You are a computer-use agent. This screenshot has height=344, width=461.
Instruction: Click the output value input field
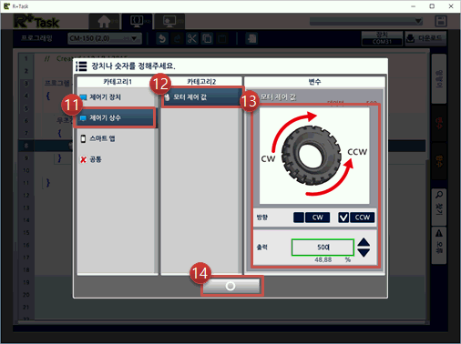(x=323, y=248)
